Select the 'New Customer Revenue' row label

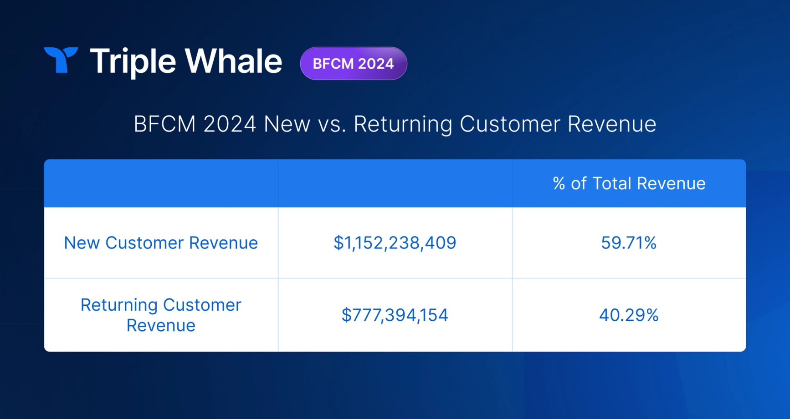tap(161, 242)
